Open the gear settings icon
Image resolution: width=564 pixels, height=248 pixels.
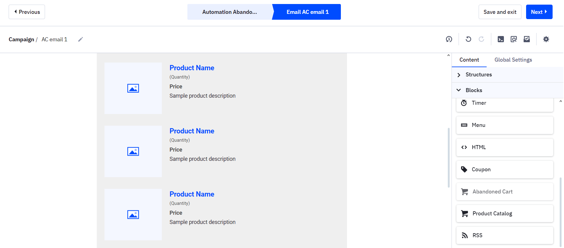click(x=546, y=39)
